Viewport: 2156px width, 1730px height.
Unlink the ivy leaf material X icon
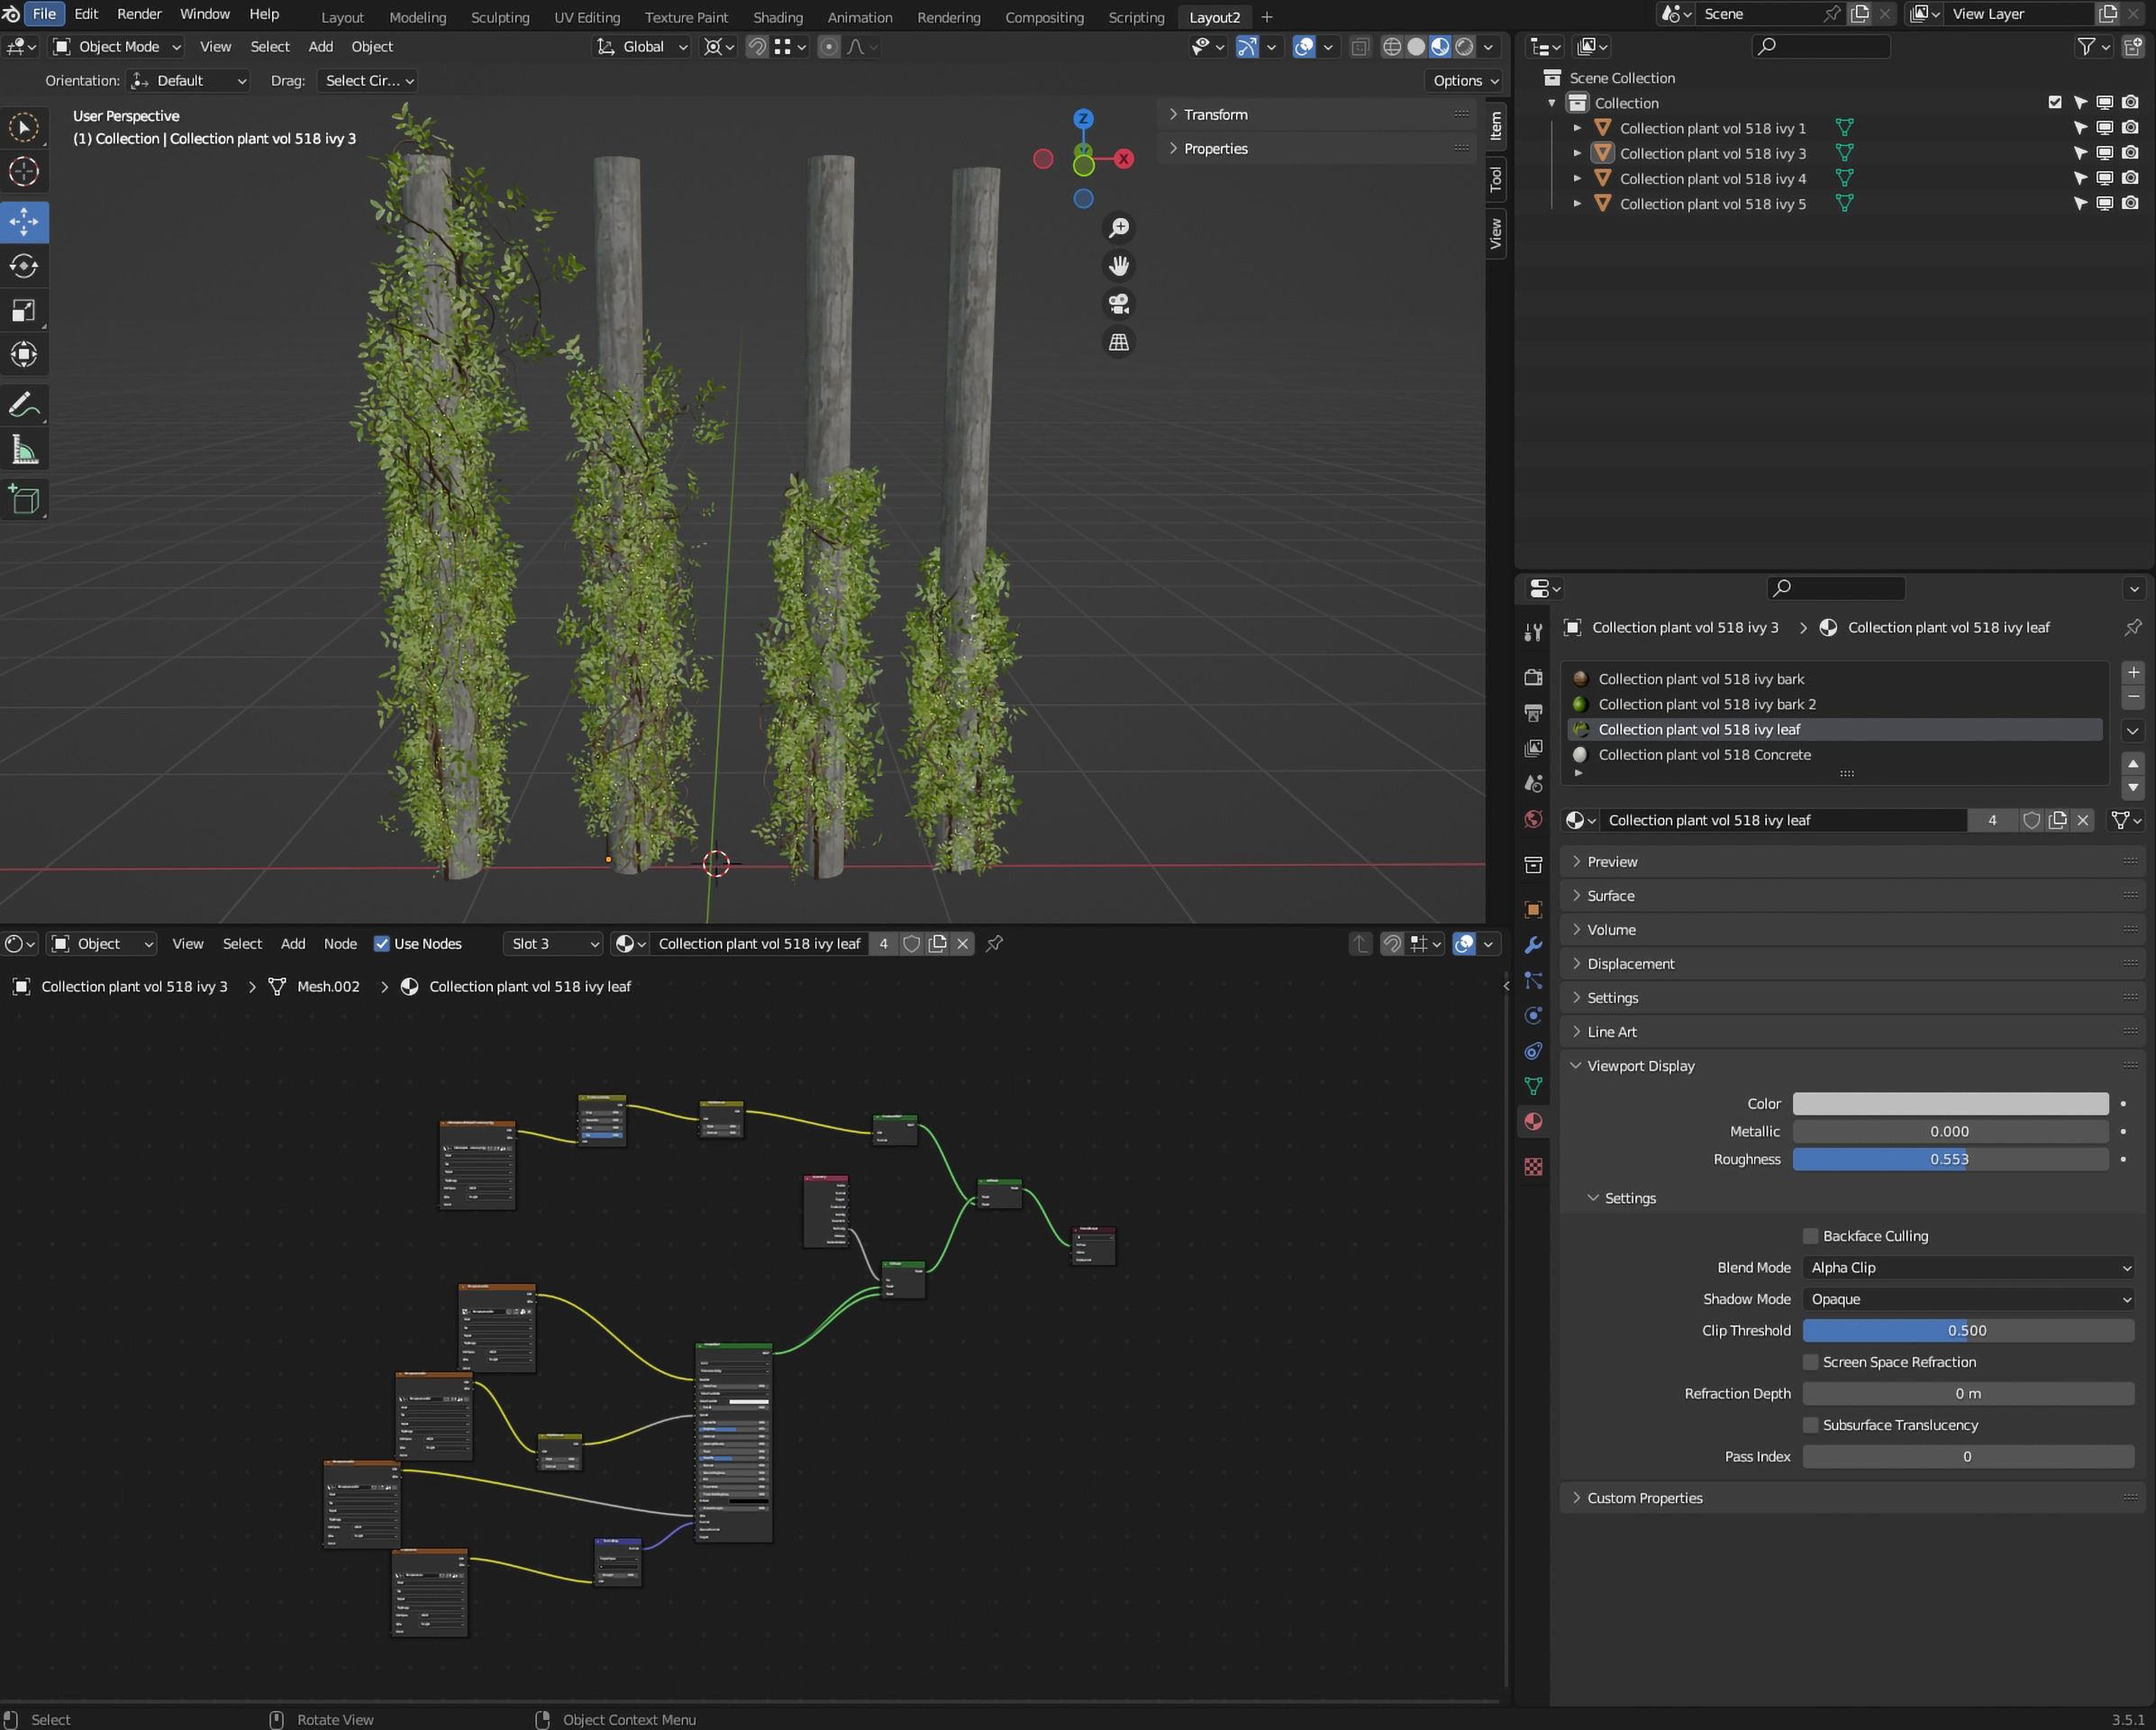tap(2083, 820)
